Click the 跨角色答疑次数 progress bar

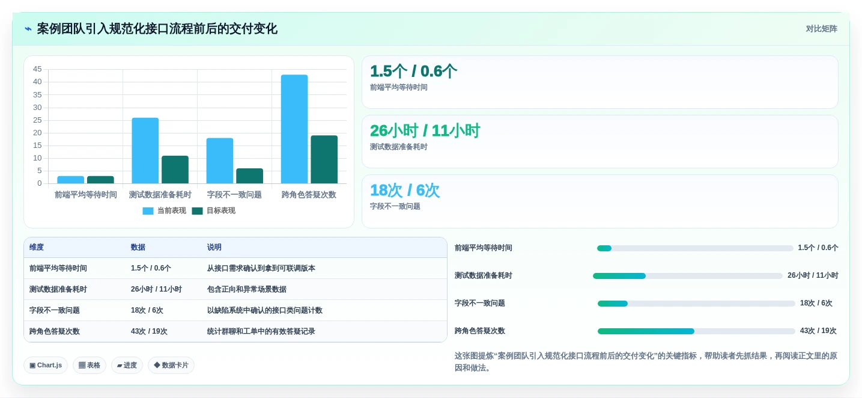coord(696,331)
